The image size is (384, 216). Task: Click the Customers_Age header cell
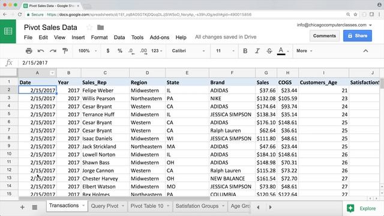(324, 83)
